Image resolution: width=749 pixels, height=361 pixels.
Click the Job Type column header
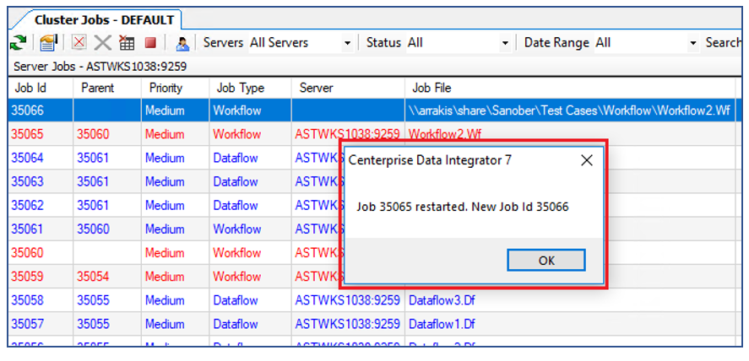pyautogui.click(x=240, y=88)
